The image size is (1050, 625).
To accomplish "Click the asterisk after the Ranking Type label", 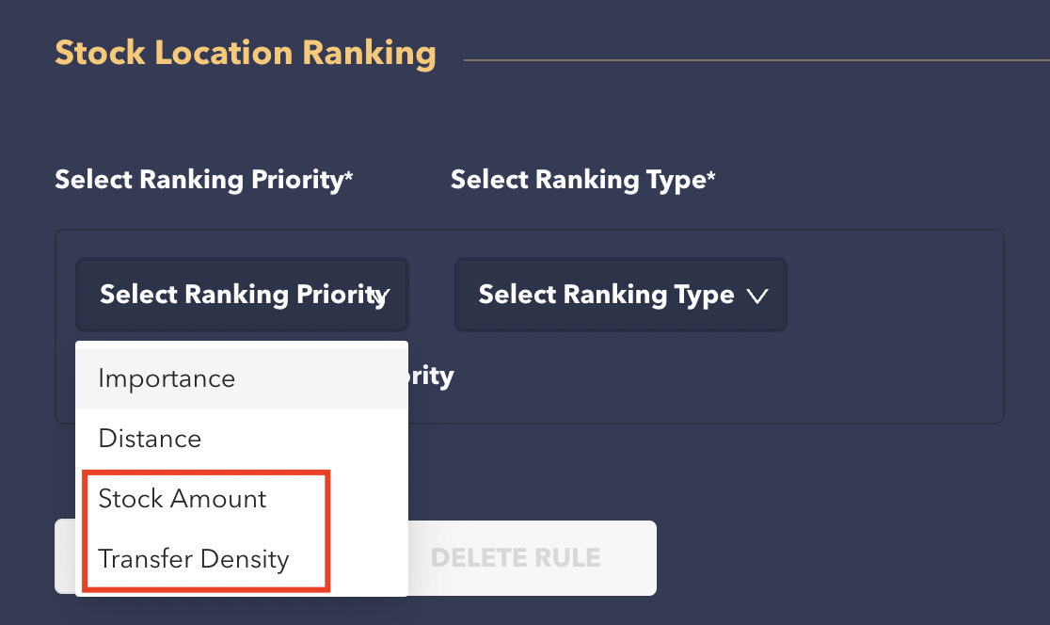I will pyautogui.click(x=711, y=176).
